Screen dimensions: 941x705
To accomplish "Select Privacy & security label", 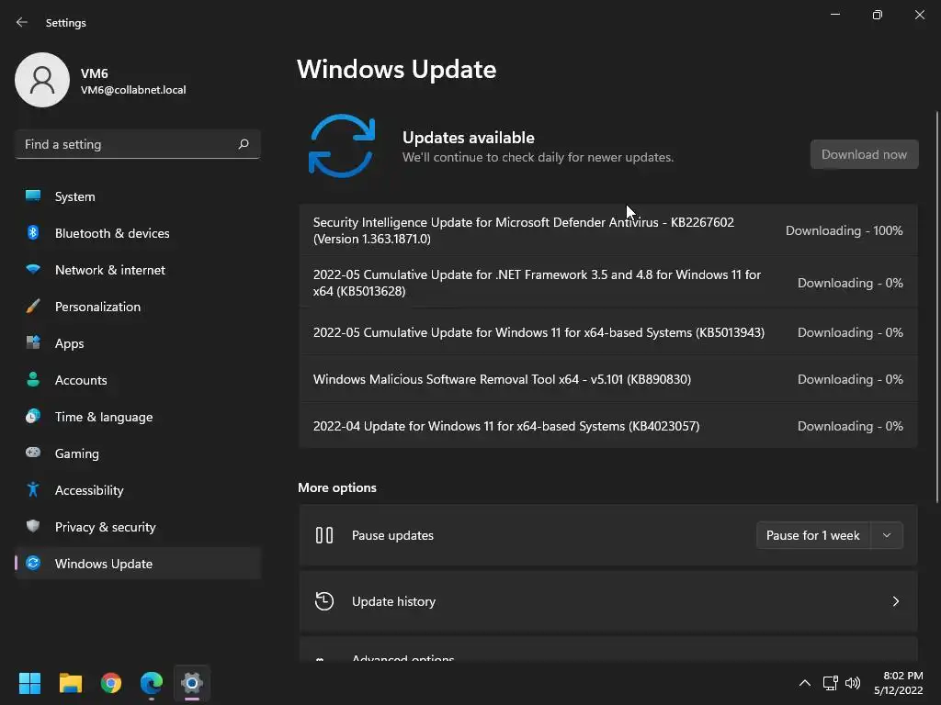I will click(x=106, y=527).
